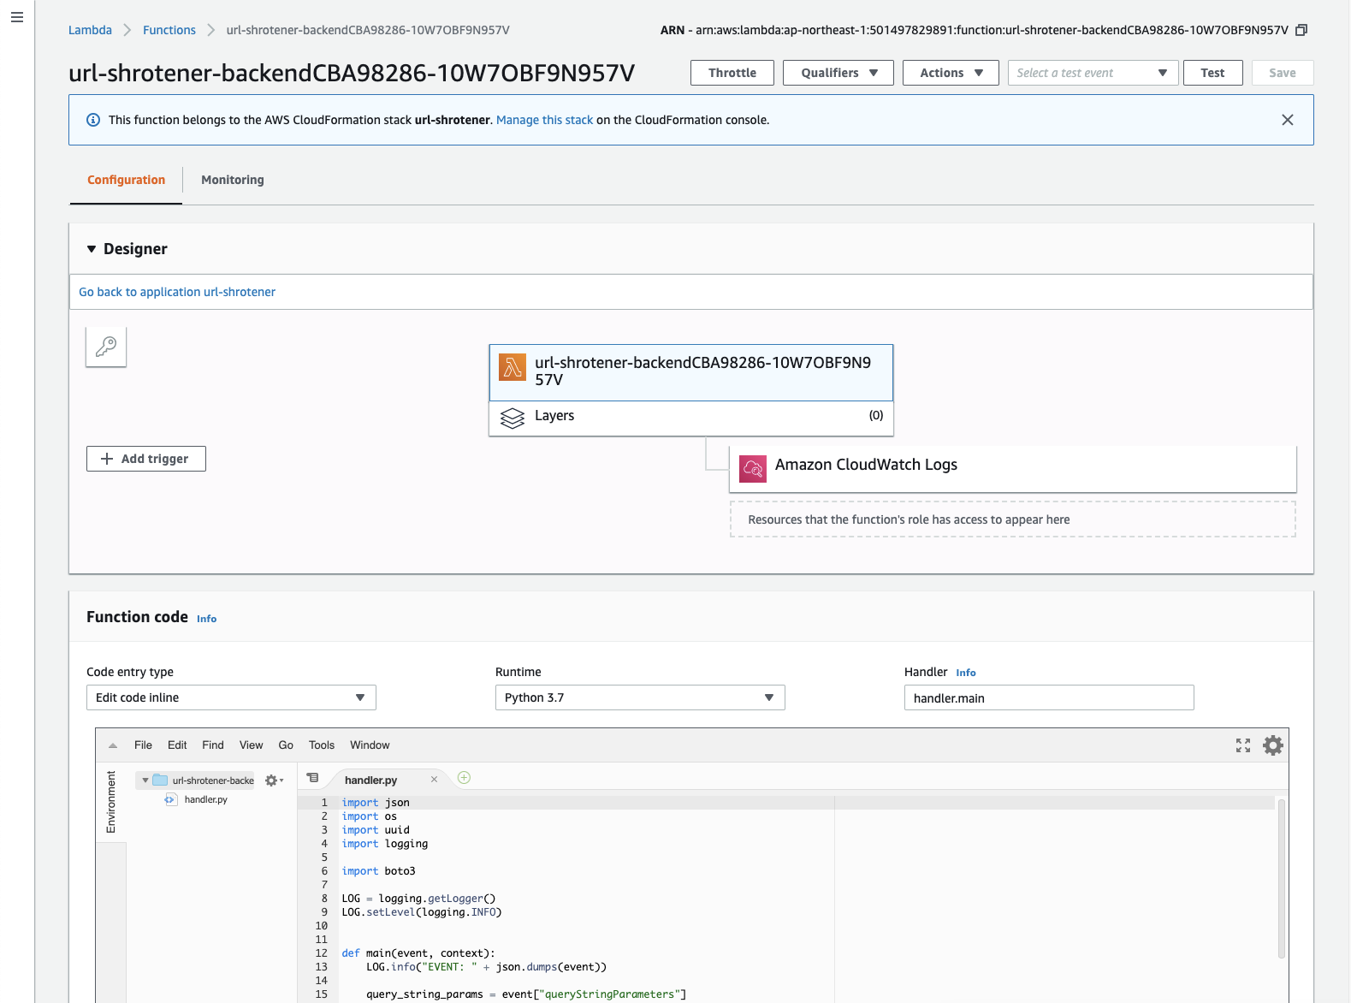Toggle editor fullscreen mode

[x=1243, y=745]
